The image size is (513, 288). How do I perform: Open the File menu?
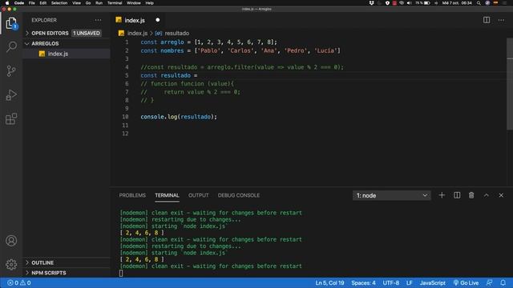pos(32,3)
